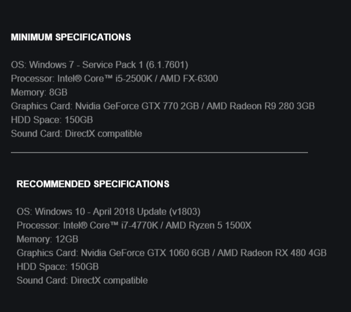Click the (v1803) version text
Image resolution: width=351 pixels, height=312 pixels.
point(185,212)
